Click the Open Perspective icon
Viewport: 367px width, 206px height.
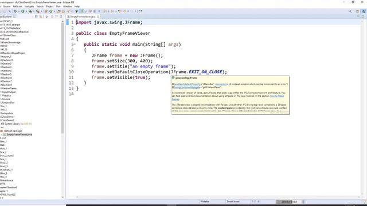click(358, 11)
